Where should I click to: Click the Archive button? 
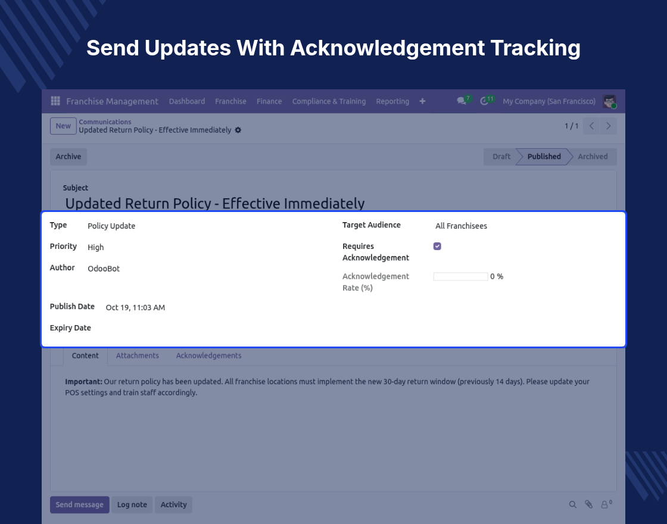pos(68,157)
